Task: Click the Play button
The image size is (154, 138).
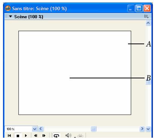Action: (x=26, y=135)
